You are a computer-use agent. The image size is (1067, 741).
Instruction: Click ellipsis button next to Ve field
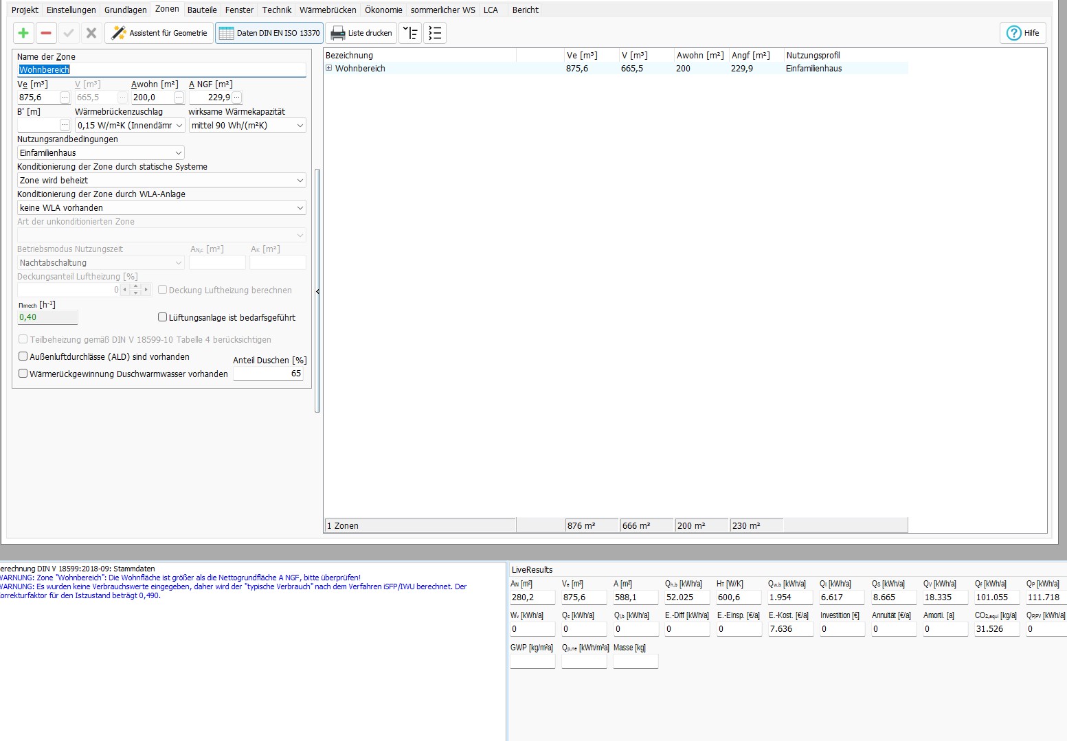tap(65, 98)
